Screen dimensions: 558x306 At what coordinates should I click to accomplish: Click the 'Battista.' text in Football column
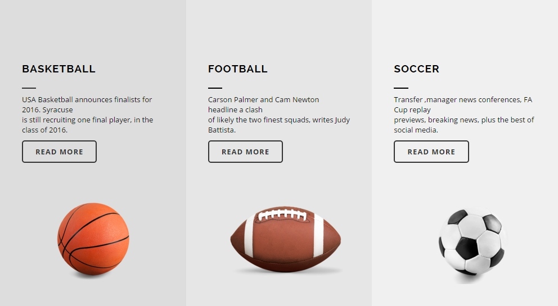(x=222, y=130)
